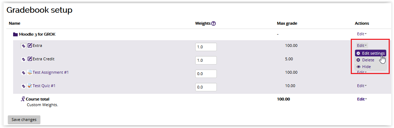Select Delete in the Edit menu
Screen dimensions: 394x128
(x=365, y=60)
